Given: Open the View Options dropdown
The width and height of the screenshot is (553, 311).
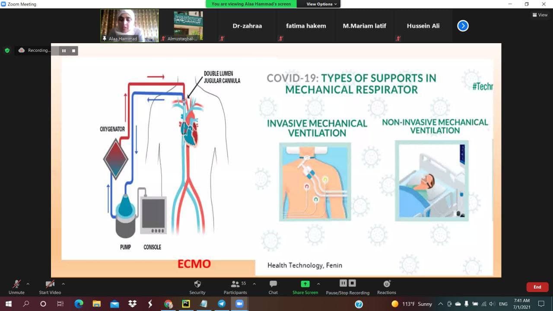Looking at the screenshot, I should pyautogui.click(x=321, y=4).
